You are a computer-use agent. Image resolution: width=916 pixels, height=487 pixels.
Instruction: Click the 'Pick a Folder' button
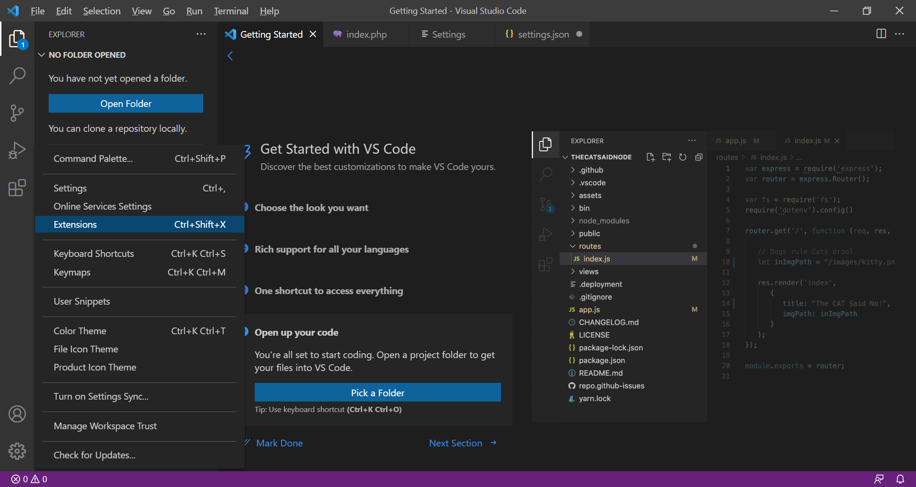click(x=377, y=392)
